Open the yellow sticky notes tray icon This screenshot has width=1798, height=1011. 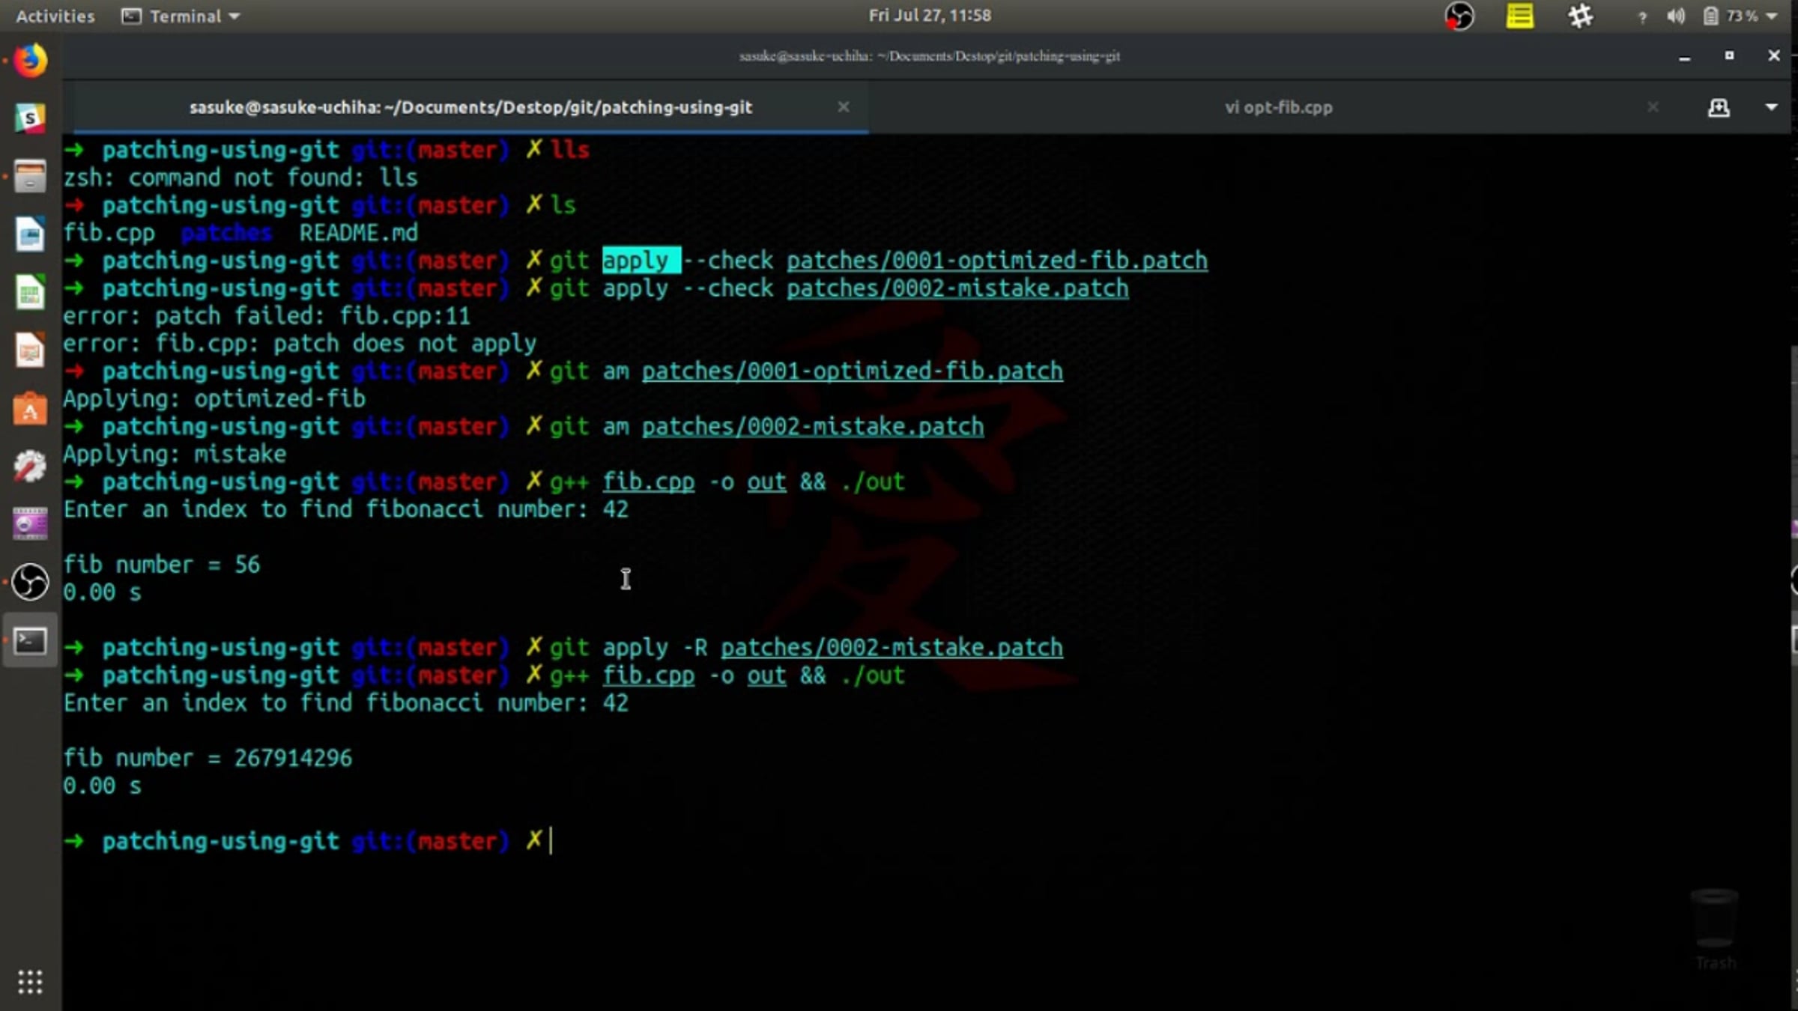(x=1519, y=16)
